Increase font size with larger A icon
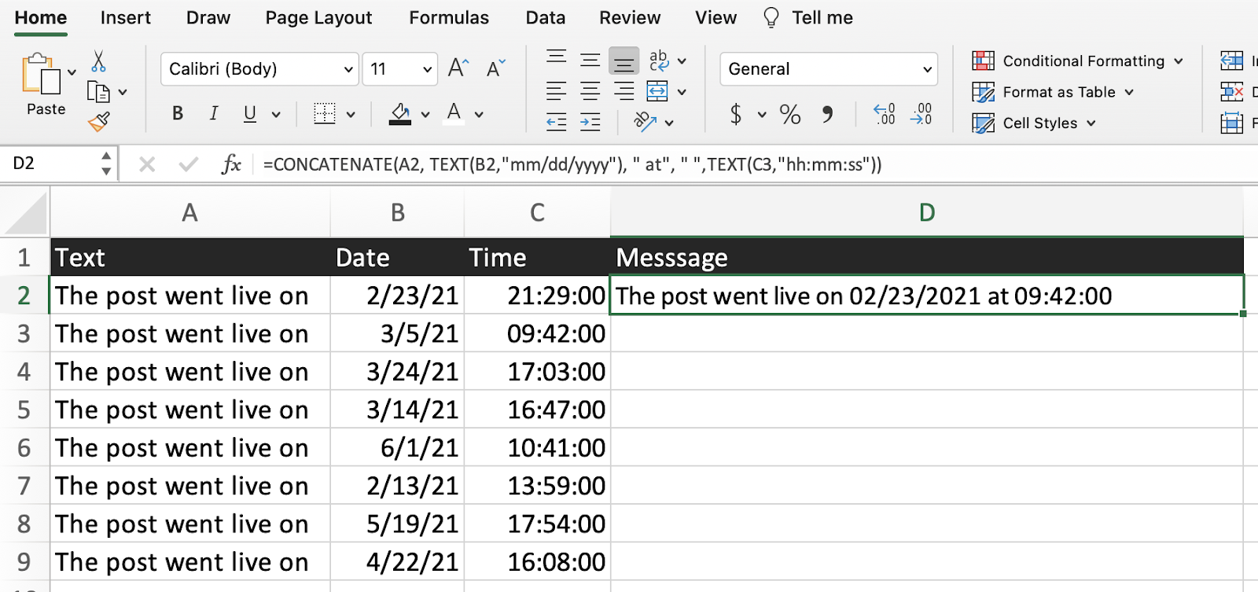The height and width of the screenshot is (592, 1258). pos(458,68)
